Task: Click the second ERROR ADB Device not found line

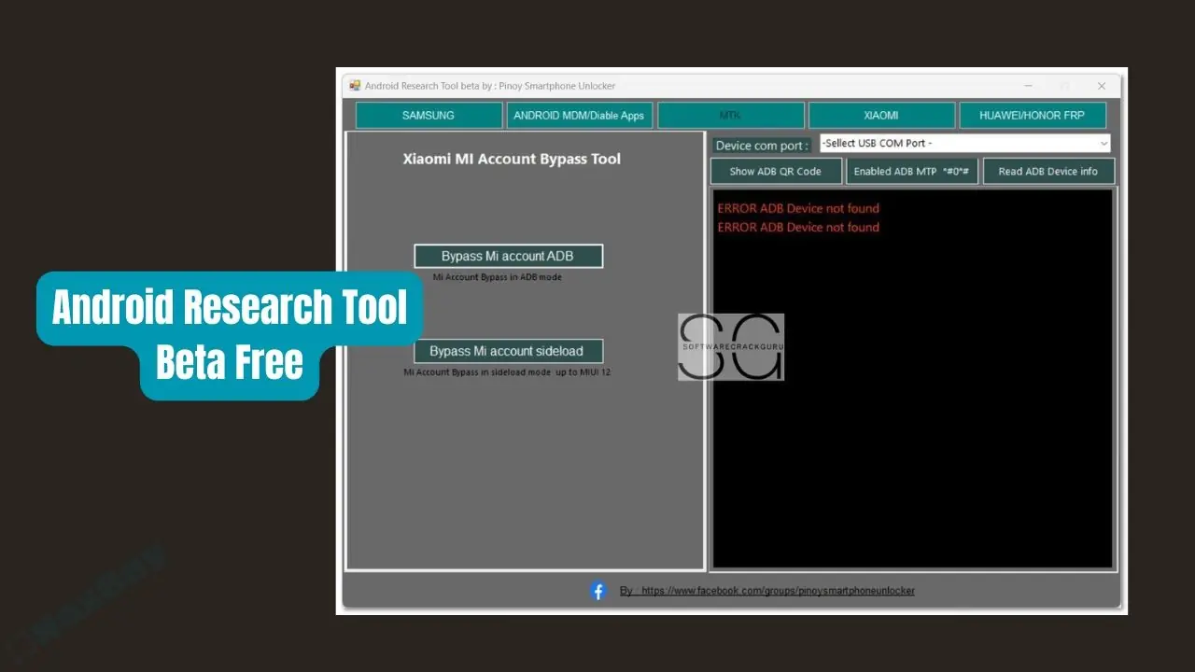Action: point(798,227)
